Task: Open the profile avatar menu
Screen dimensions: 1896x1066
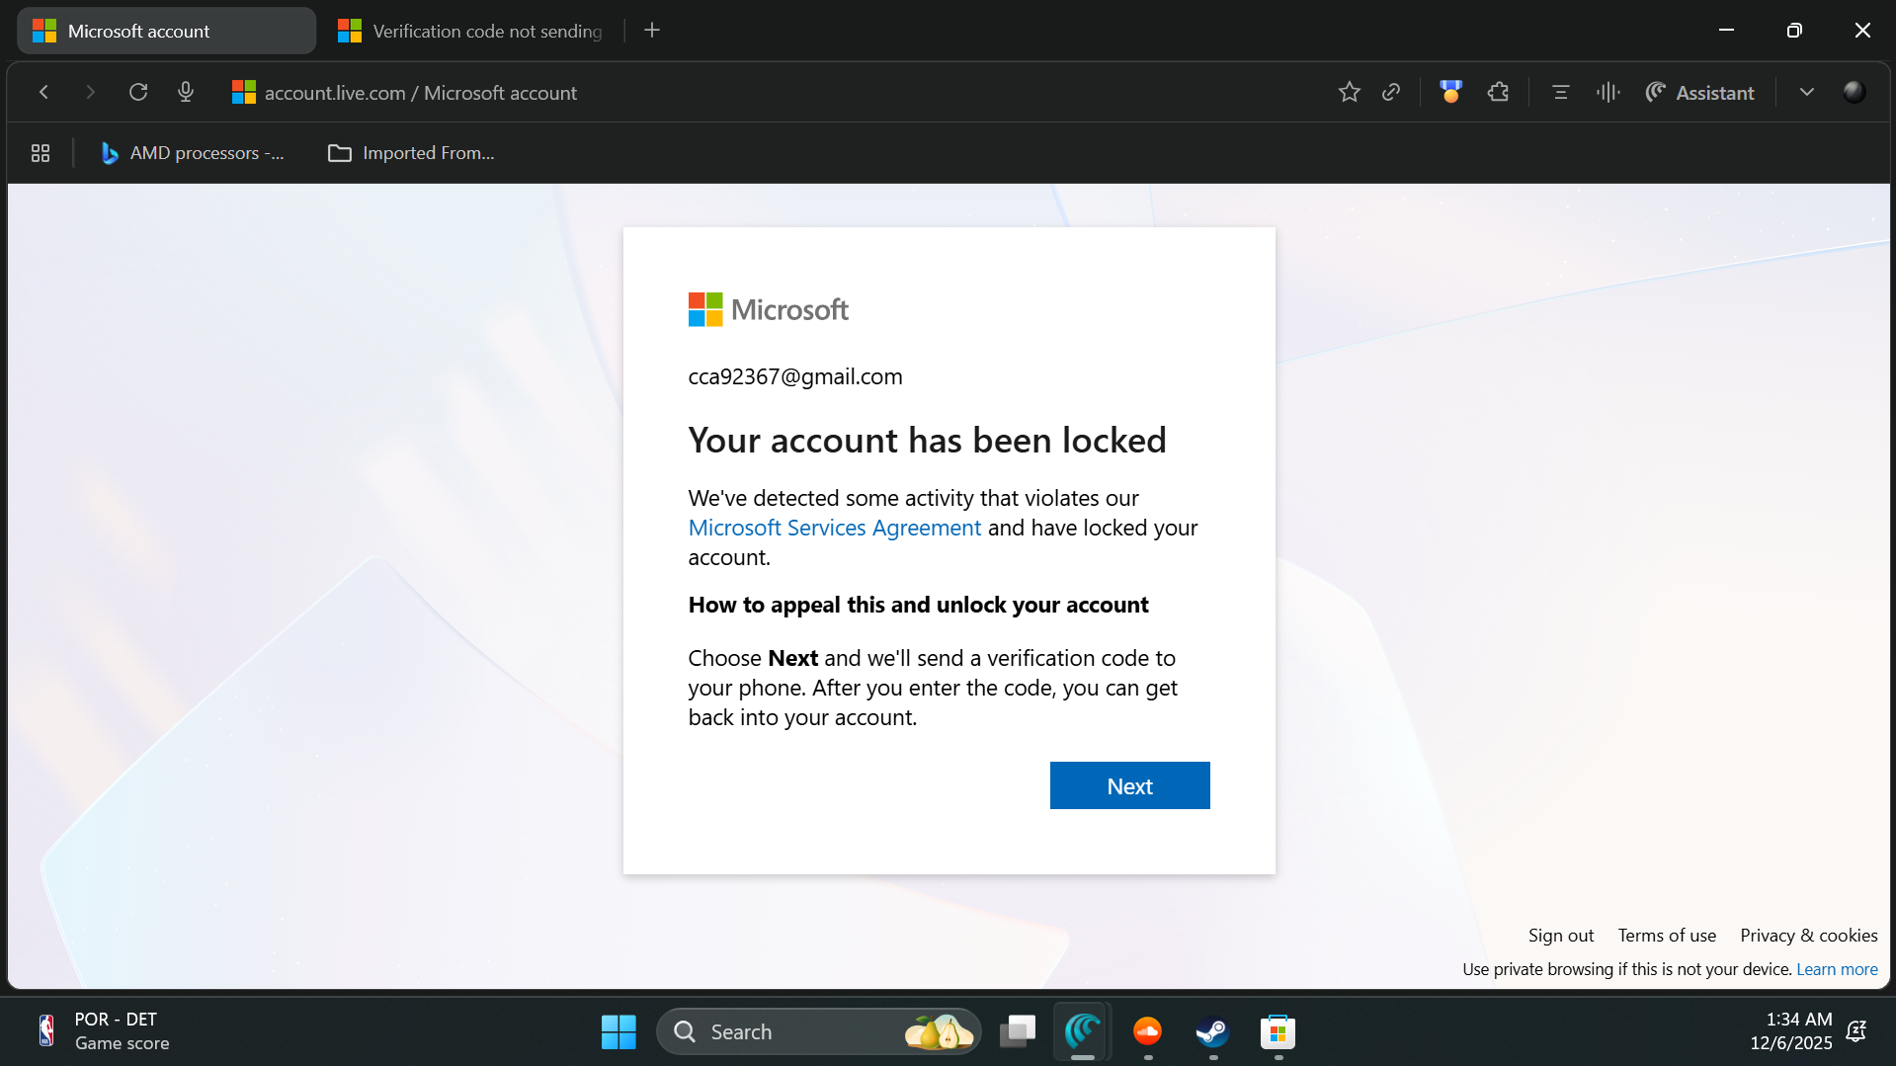Action: click(1854, 92)
